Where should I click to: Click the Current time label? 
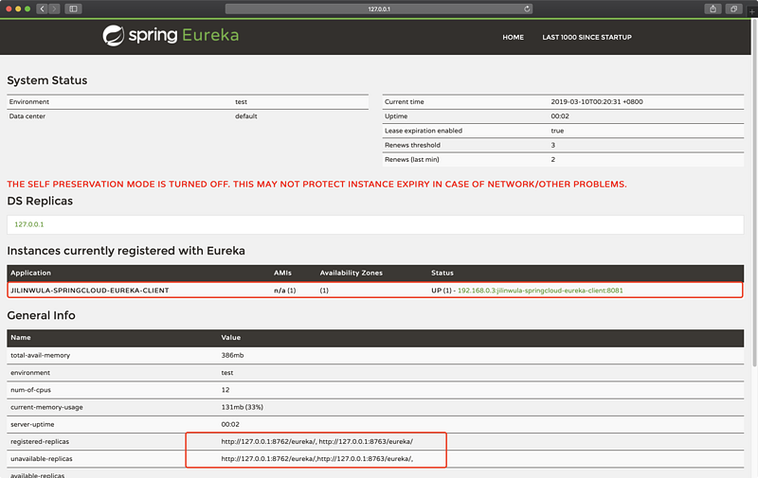coord(405,102)
